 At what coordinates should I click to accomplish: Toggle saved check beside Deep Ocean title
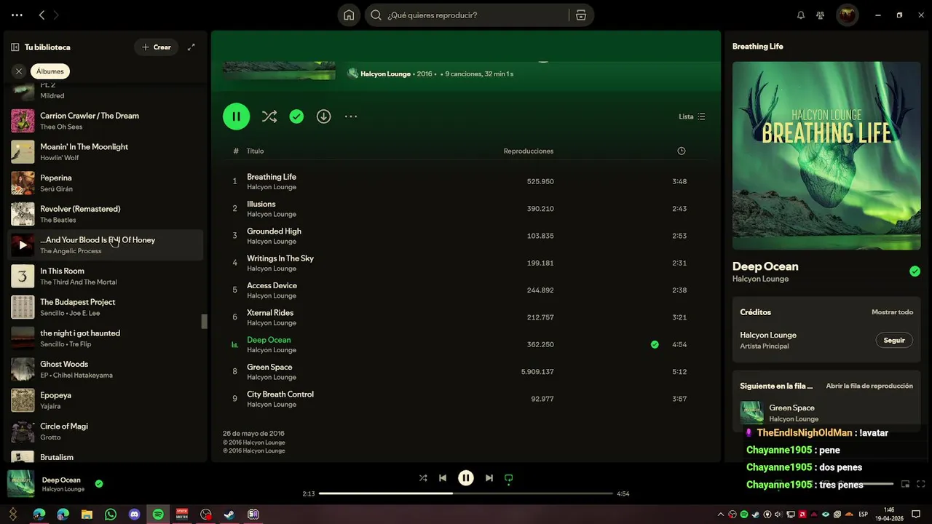(915, 271)
